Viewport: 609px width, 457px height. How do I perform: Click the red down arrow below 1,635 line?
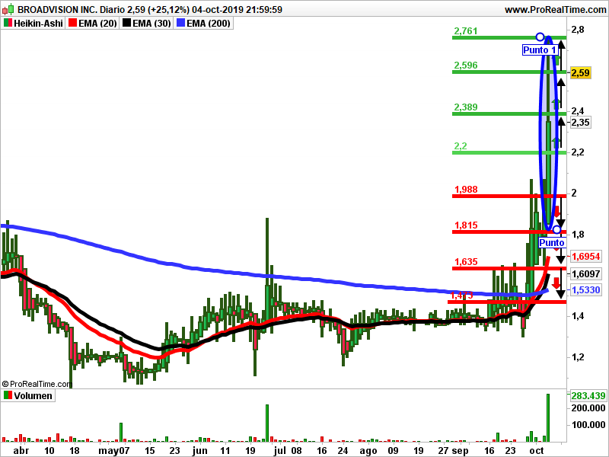click(x=556, y=283)
